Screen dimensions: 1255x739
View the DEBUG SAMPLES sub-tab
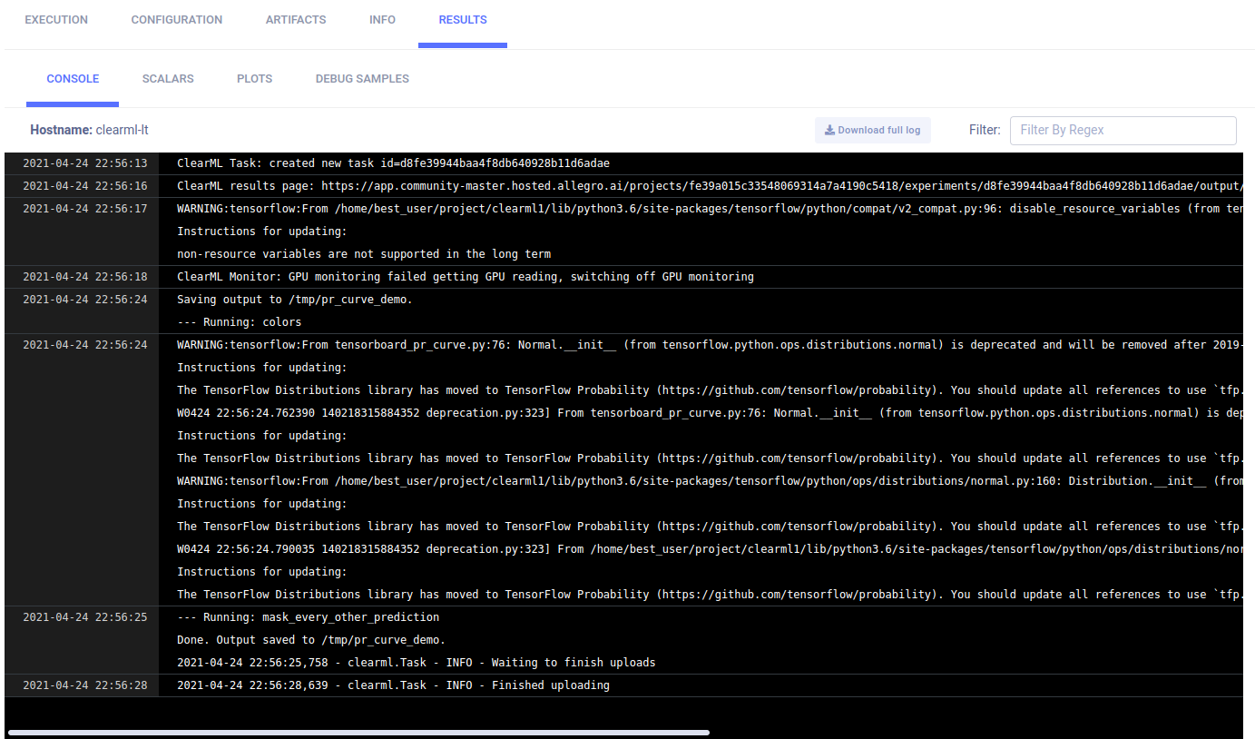362,79
